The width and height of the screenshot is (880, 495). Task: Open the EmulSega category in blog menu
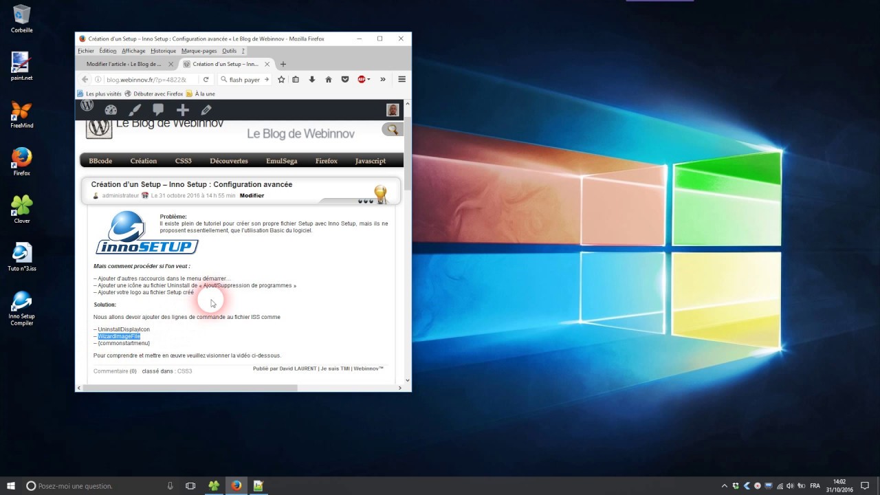(x=282, y=161)
